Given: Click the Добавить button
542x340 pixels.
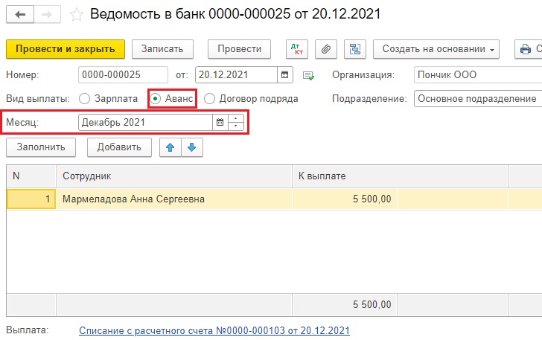Looking at the screenshot, I should pos(119,147).
